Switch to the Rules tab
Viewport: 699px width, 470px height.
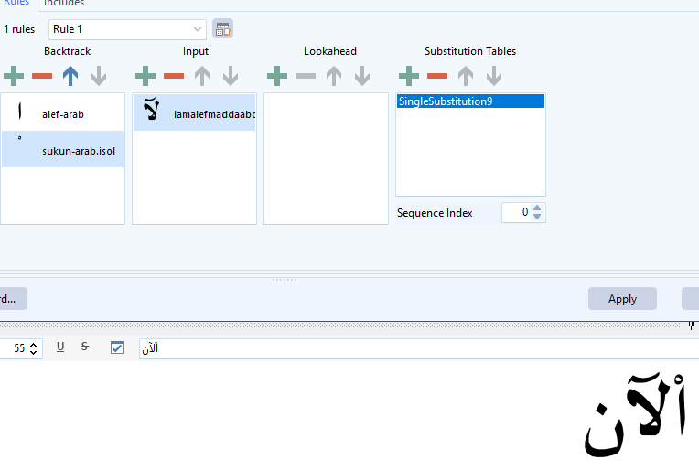tap(16, 4)
